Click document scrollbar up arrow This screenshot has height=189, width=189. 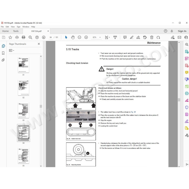click(x=179, y=42)
